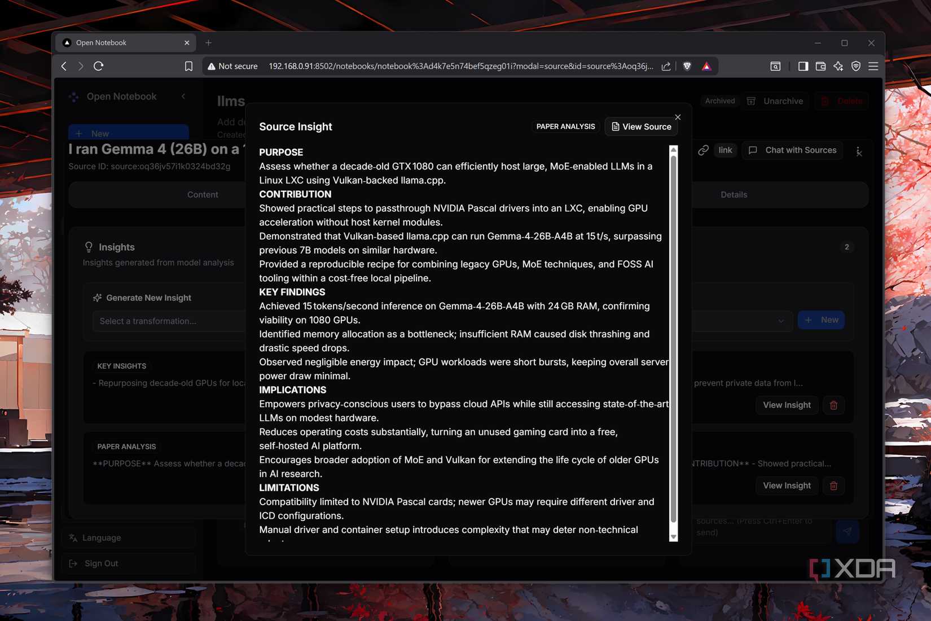Click the Not secure warning indicator

click(232, 66)
